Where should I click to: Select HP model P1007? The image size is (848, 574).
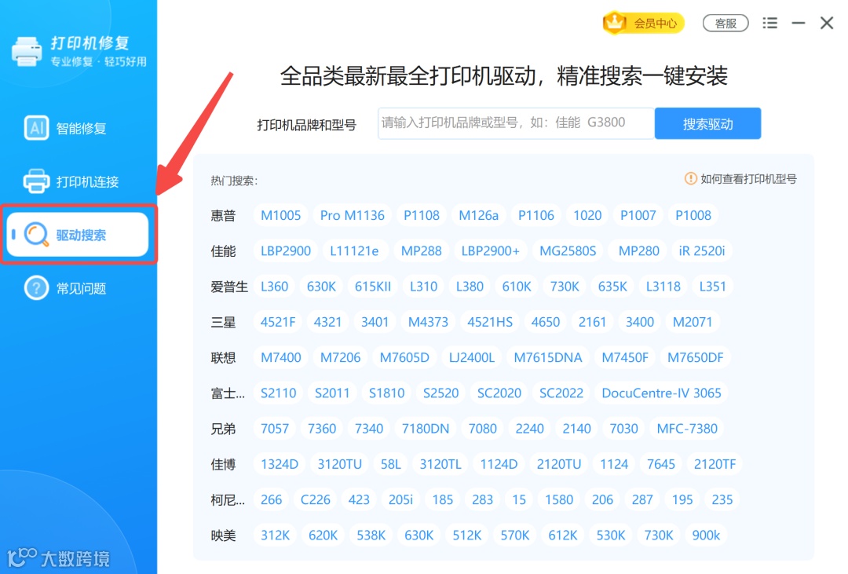[638, 215]
